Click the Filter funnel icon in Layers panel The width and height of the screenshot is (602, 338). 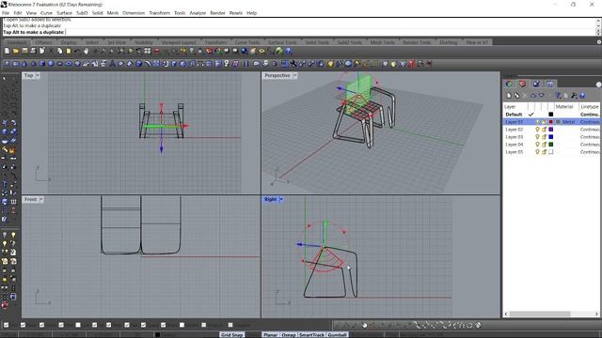tap(558, 96)
